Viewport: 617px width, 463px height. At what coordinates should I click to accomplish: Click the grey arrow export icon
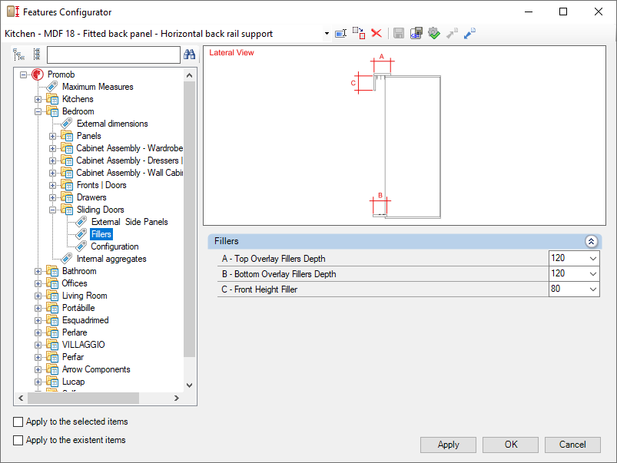tap(452, 34)
